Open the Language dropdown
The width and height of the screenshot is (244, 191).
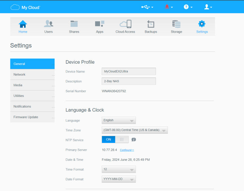tap(119, 120)
